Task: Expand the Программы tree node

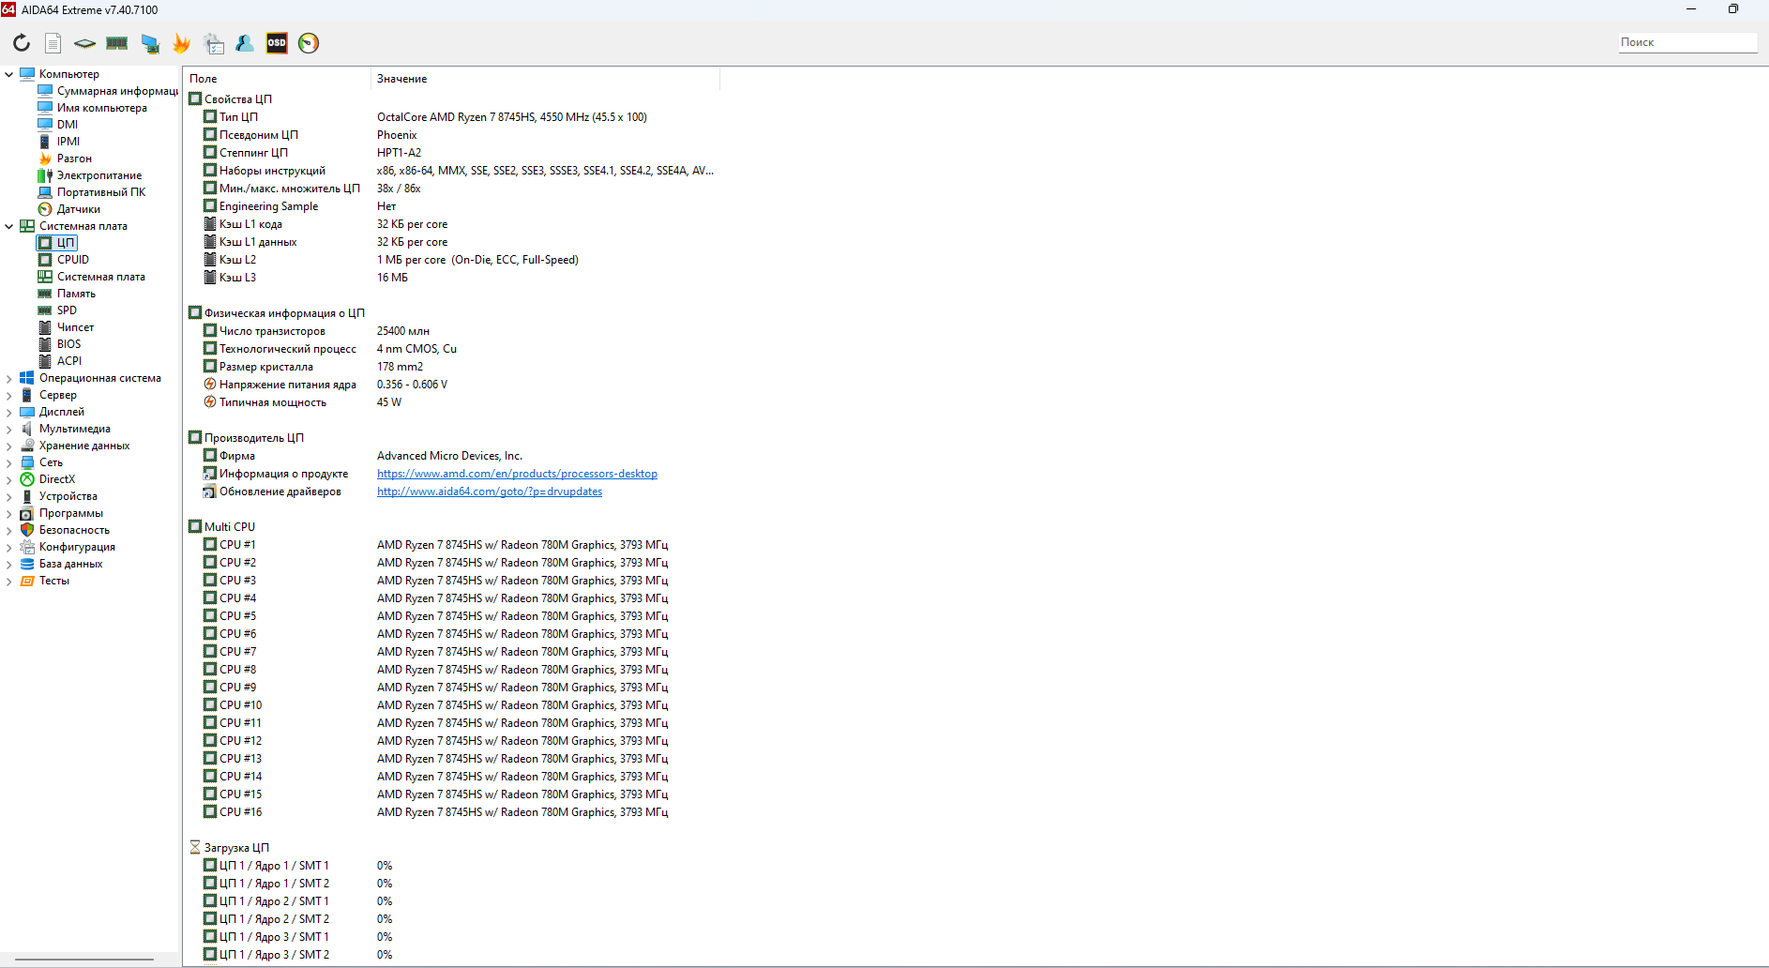Action: point(9,513)
